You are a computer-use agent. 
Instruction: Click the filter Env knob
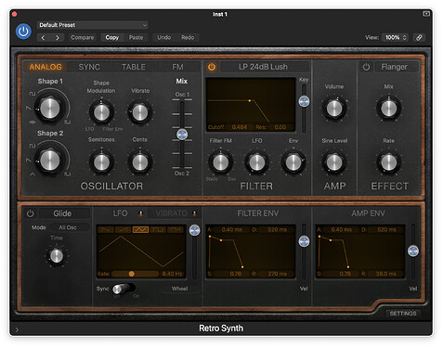(293, 162)
